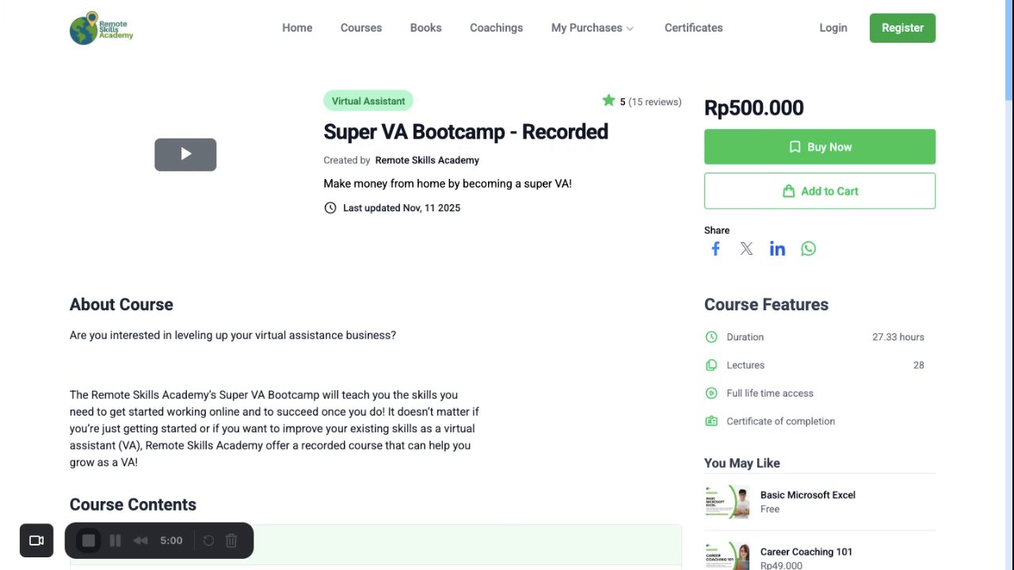Open the Coachings menu item
This screenshot has height=570, width=1014.
click(x=496, y=28)
